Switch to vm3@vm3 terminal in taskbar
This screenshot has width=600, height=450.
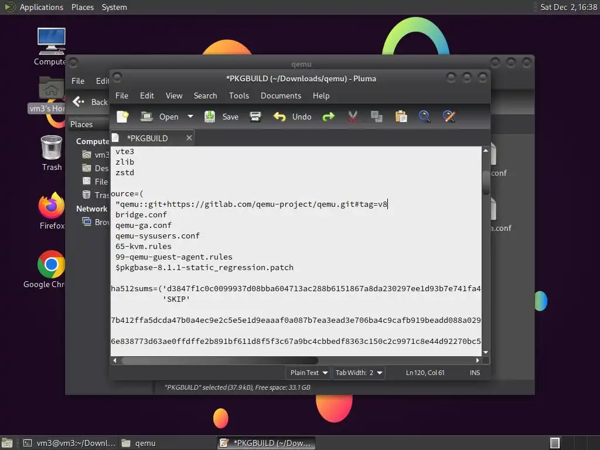69,443
